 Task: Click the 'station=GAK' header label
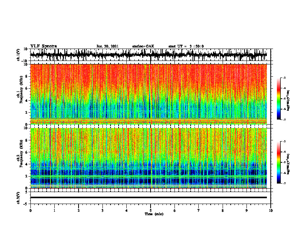pos(143,46)
